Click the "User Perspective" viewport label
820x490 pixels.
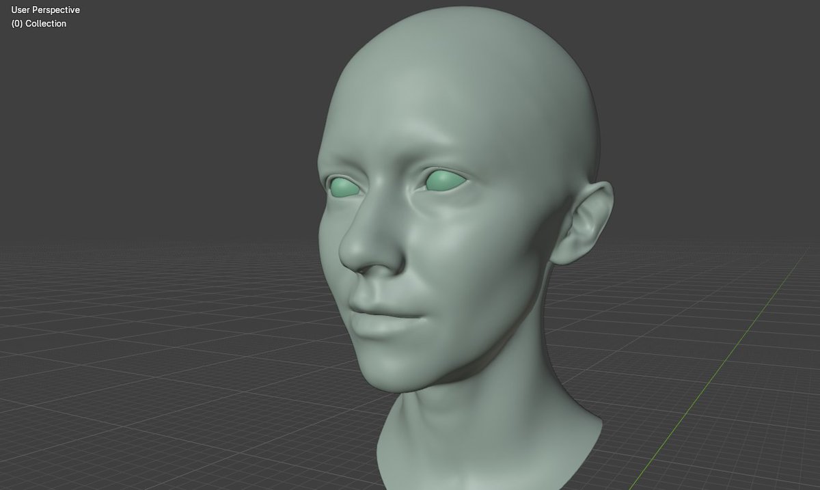tap(45, 10)
